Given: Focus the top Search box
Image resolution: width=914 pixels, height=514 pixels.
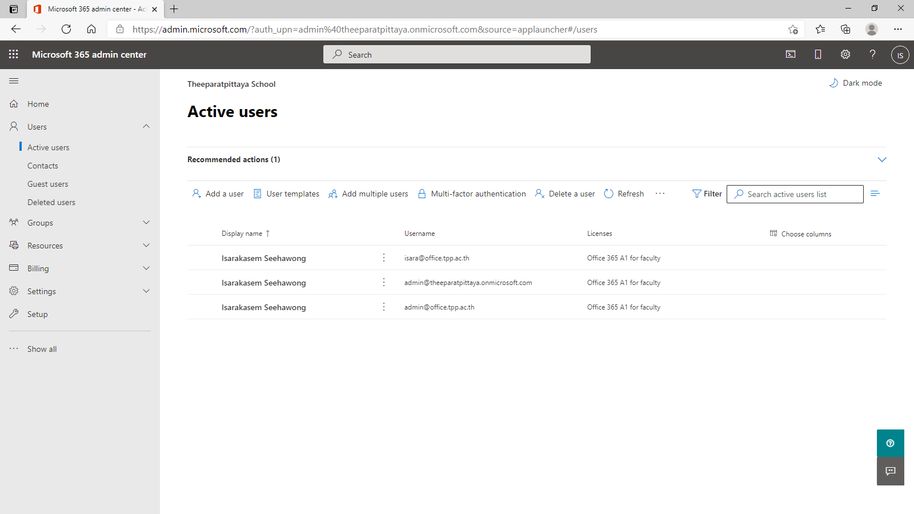Looking at the screenshot, I should [457, 54].
